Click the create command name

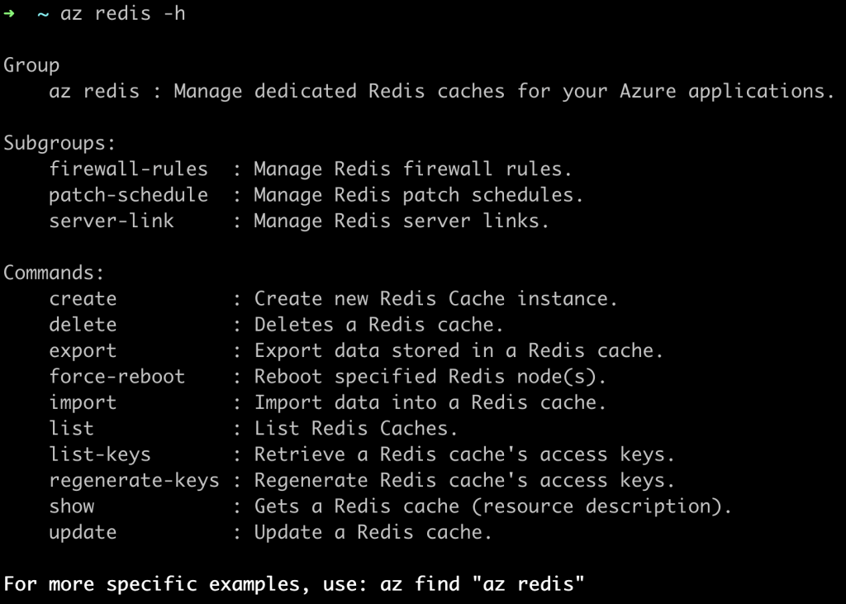point(83,298)
